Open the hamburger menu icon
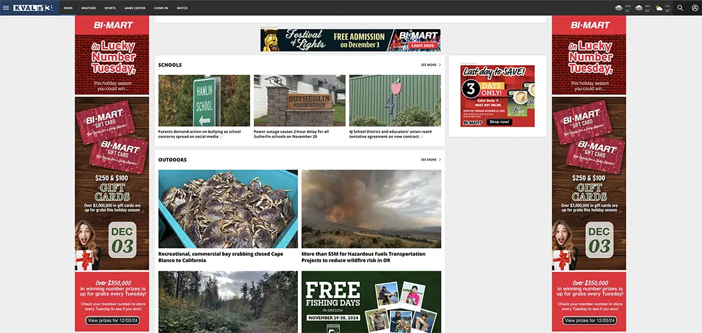Screen dimensions: 702x333 pos(6,8)
